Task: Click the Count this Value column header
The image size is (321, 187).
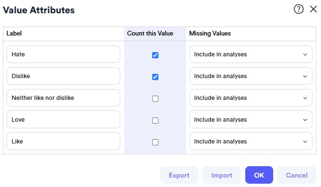Action: click(150, 33)
